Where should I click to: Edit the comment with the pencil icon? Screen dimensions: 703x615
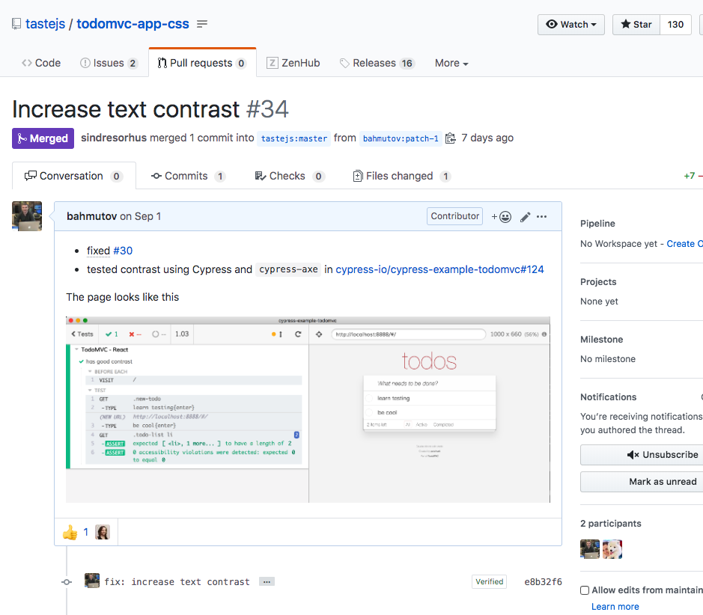click(525, 217)
